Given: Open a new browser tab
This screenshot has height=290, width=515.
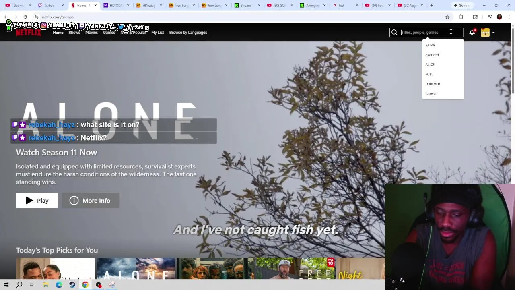Looking at the screenshot, I should [x=431, y=6].
